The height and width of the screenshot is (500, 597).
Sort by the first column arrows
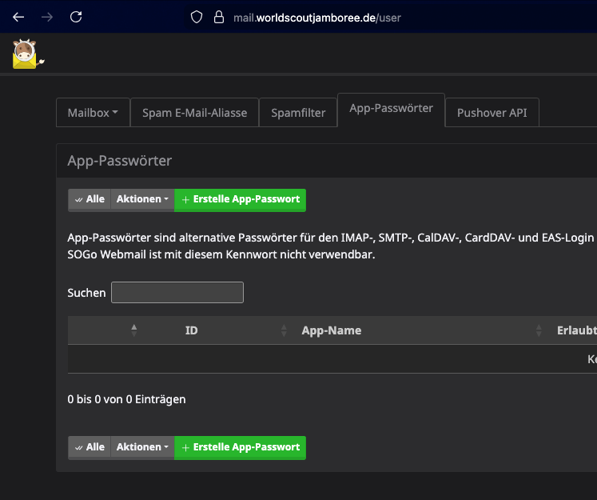point(134,330)
